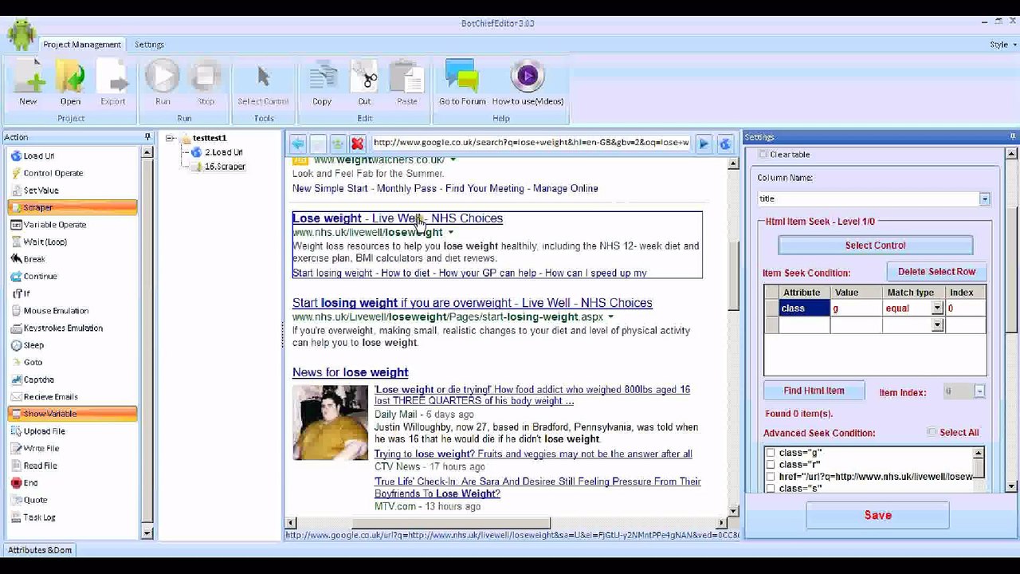Activate the Select Control tool
Image resolution: width=1020 pixels, height=574 pixels.
tap(263, 82)
